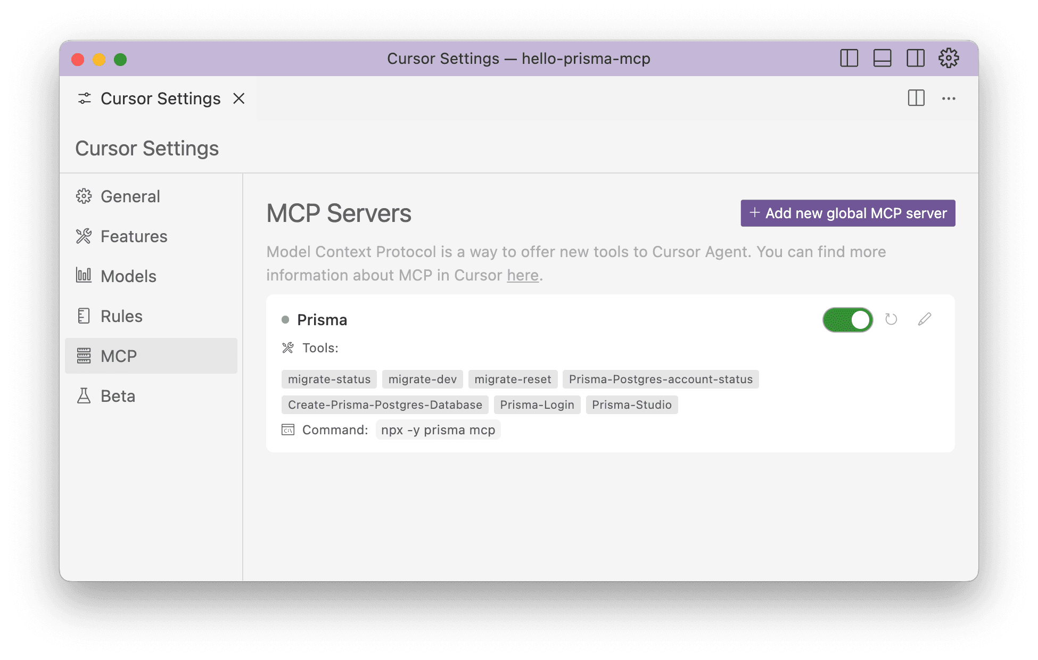Open the Models settings section
1038x660 pixels.
click(128, 276)
